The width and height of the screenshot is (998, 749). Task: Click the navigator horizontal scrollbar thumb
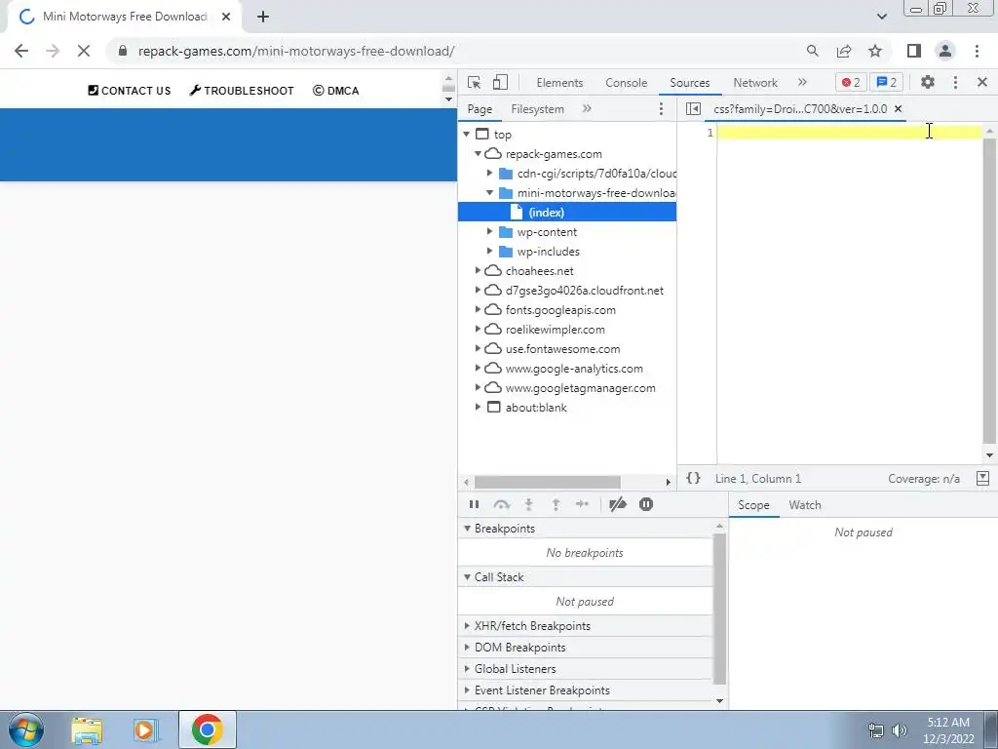click(x=548, y=482)
